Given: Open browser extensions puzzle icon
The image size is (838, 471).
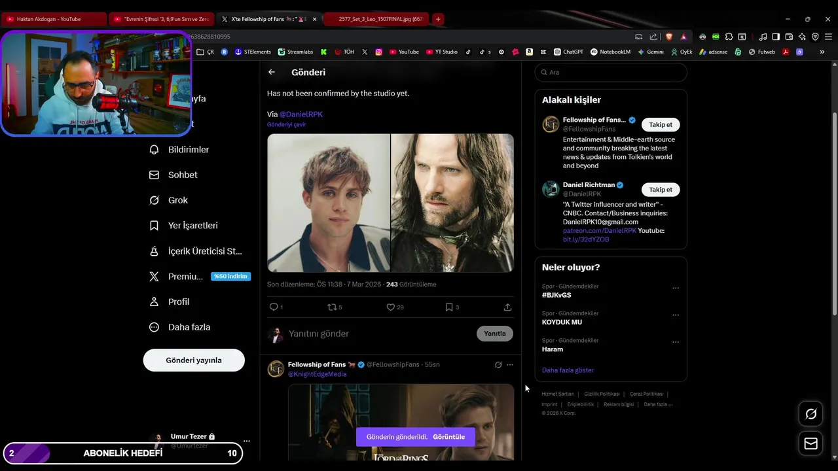Looking at the screenshot, I should (x=729, y=37).
